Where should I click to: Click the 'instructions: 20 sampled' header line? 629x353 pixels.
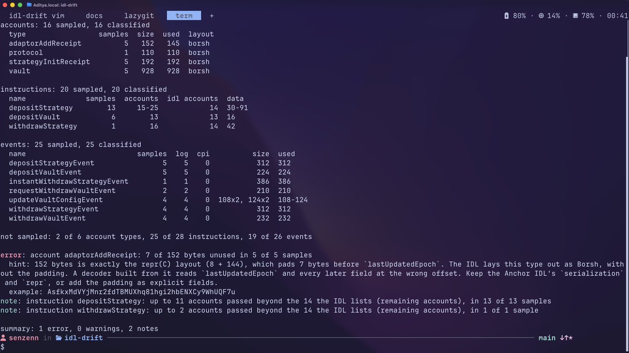pos(83,90)
